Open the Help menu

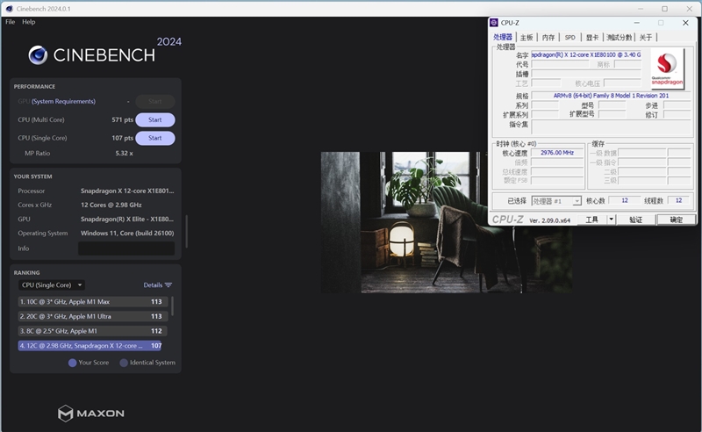click(29, 21)
